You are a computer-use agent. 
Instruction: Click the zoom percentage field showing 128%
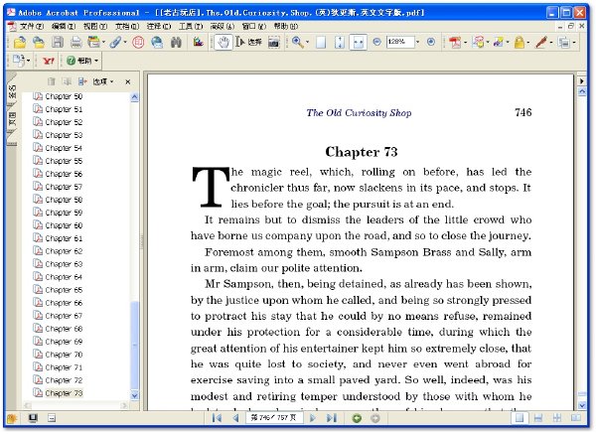click(x=400, y=42)
